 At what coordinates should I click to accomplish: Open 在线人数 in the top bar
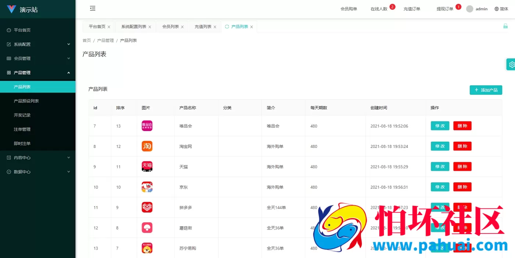point(379,9)
